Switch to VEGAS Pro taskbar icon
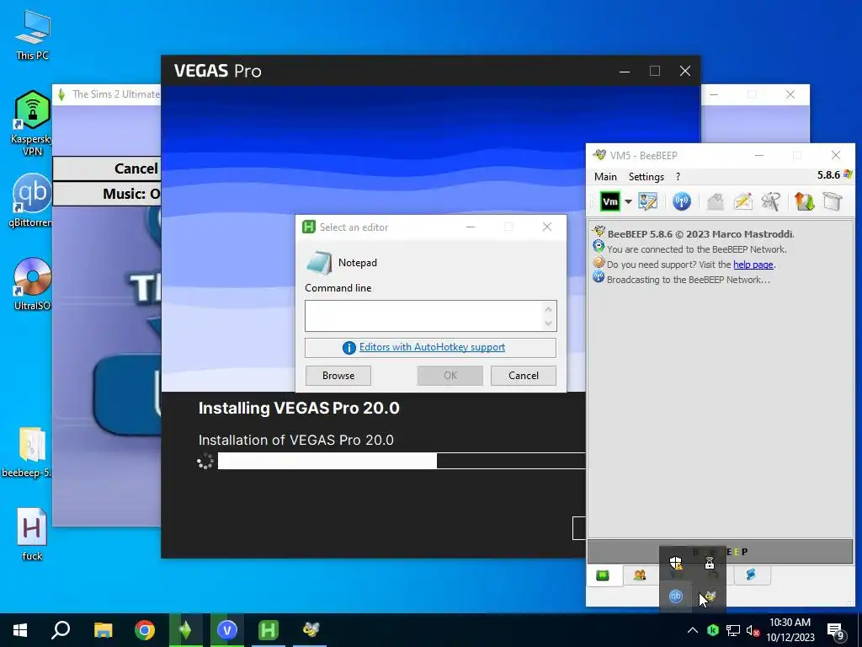Screen dimensions: 862x647 (227, 630)
